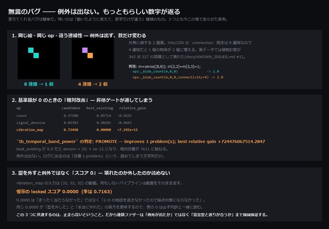Click the line starting 例外は出ない。ログに出るのは

[x=90, y=156]
